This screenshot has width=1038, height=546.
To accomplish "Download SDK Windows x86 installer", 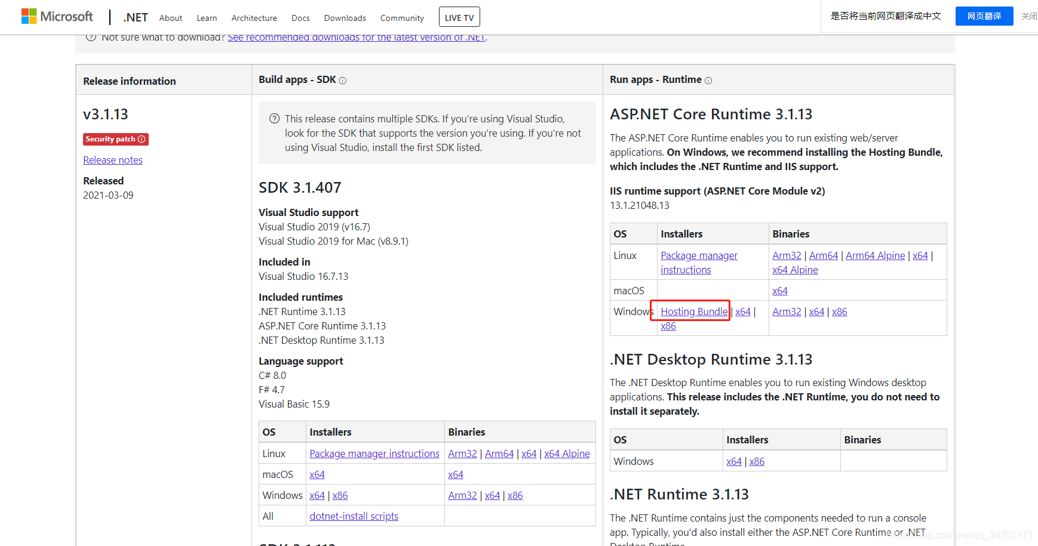I will 340,495.
